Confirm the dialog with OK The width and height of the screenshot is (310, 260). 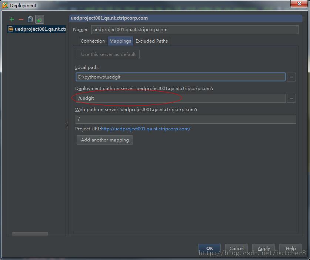coord(210,249)
